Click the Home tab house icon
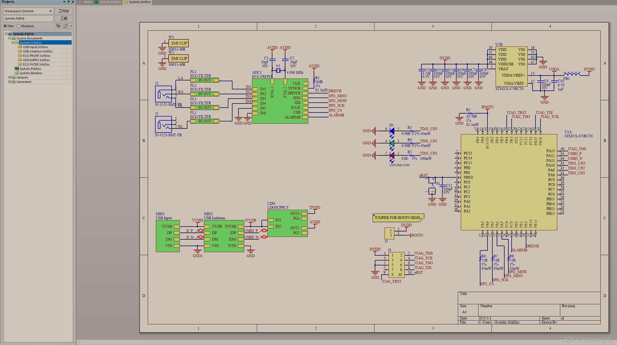This screenshot has width=617, height=345. pyautogui.click(x=80, y=2)
